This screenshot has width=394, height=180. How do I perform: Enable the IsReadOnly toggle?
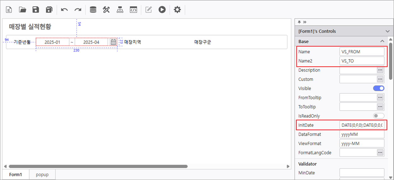tap(379, 116)
